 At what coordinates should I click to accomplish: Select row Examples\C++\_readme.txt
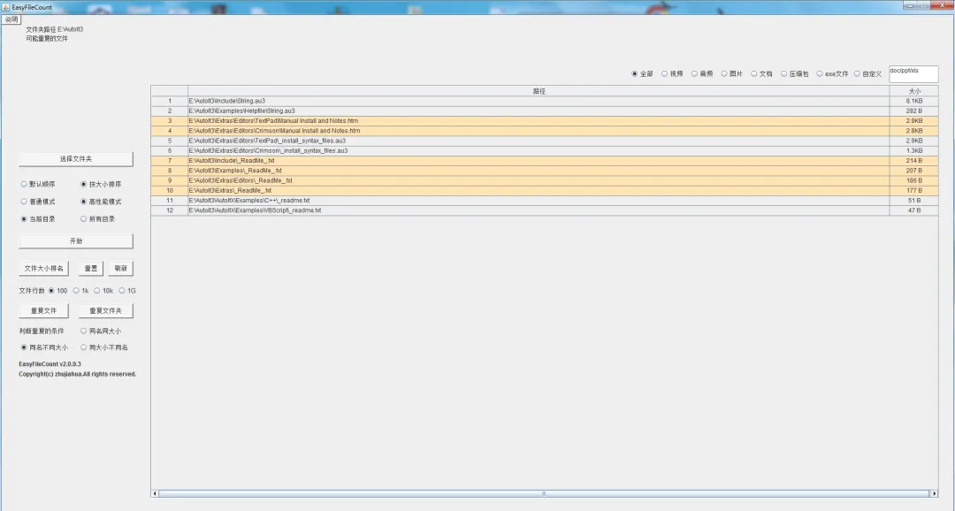point(545,201)
